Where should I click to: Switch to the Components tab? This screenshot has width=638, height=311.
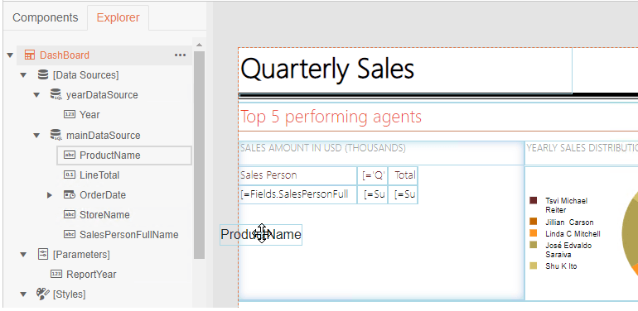[x=46, y=17]
